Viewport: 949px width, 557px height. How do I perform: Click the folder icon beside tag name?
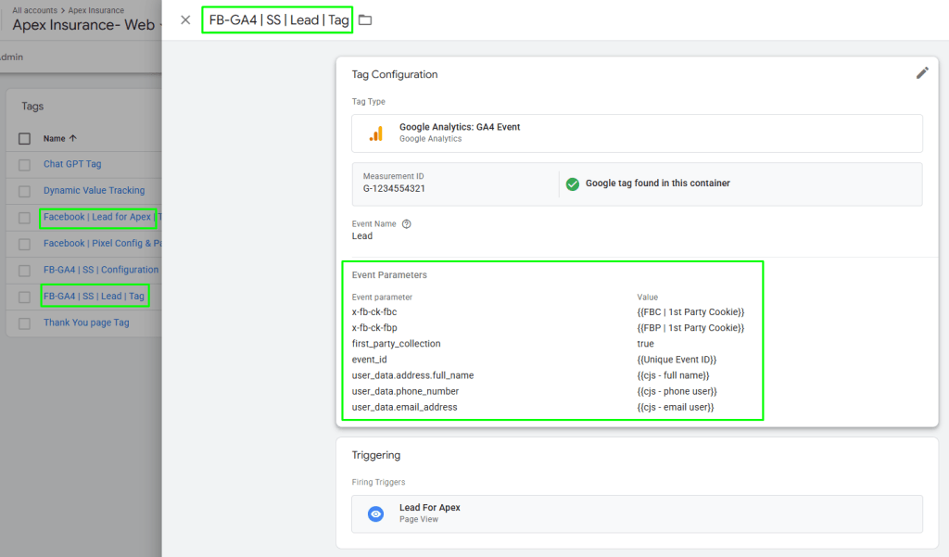[365, 20]
